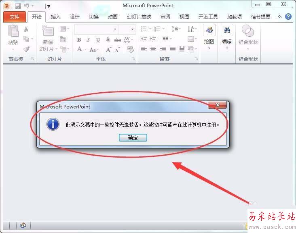The height and width of the screenshot is (233, 296).
Task: Expand the Paragraph (段落) dialog launcher
Action: pos(197,59)
